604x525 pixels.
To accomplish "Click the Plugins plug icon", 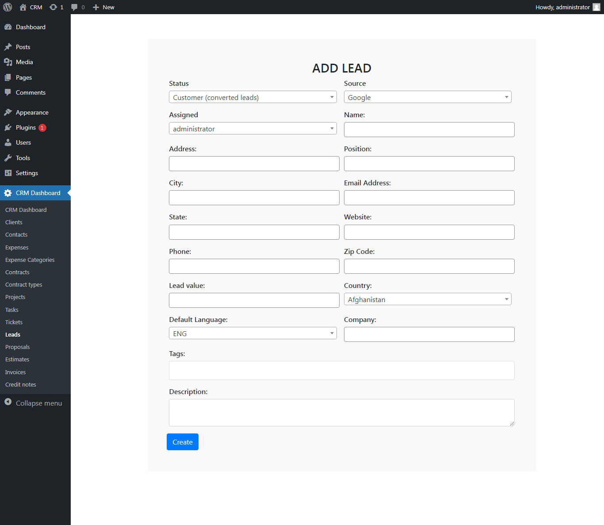I will (8, 127).
